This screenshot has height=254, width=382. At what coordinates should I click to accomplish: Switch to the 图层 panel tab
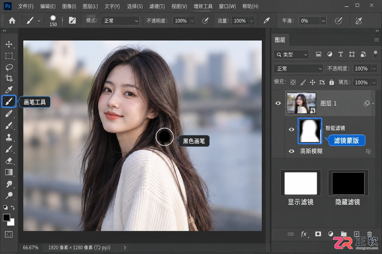(280, 40)
